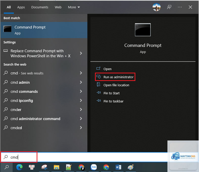
Task: Click the taskbar search magnifier button
Action: tap(7, 167)
